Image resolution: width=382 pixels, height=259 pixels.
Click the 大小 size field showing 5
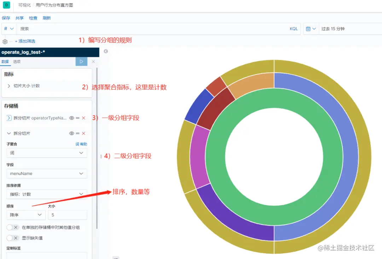(x=68, y=215)
